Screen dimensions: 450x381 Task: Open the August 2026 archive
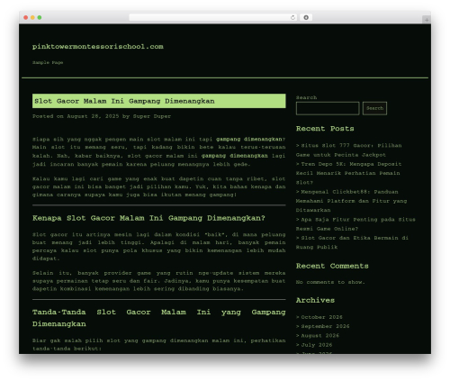pyautogui.click(x=320, y=336)
